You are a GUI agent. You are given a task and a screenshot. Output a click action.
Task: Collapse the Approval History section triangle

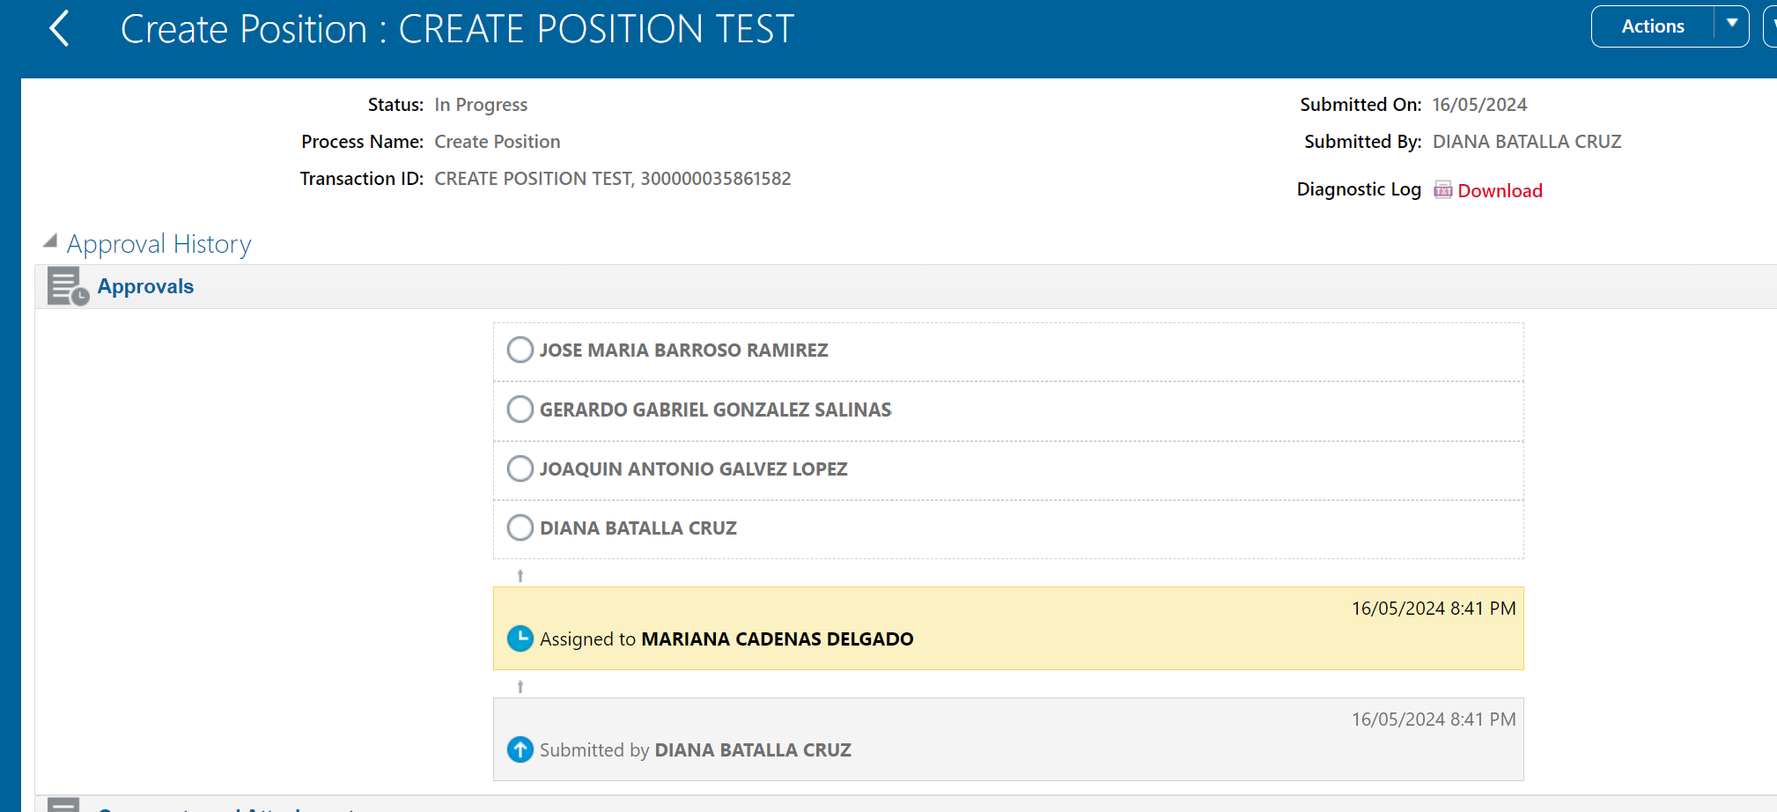(x=50, y=240)
